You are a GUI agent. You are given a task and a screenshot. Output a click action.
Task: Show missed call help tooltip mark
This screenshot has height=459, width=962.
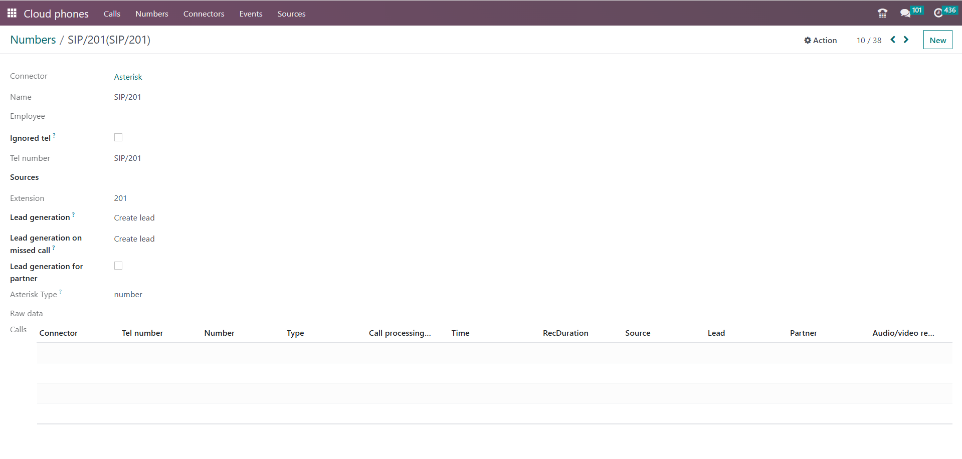(x=54, y=248)
